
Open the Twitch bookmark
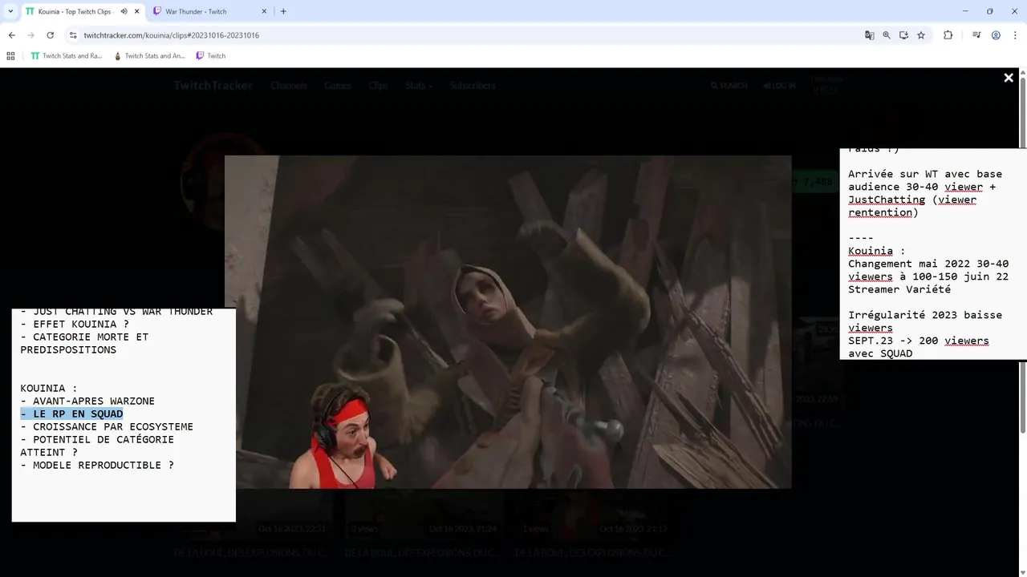pyautogui.click(x=211, y=56)
